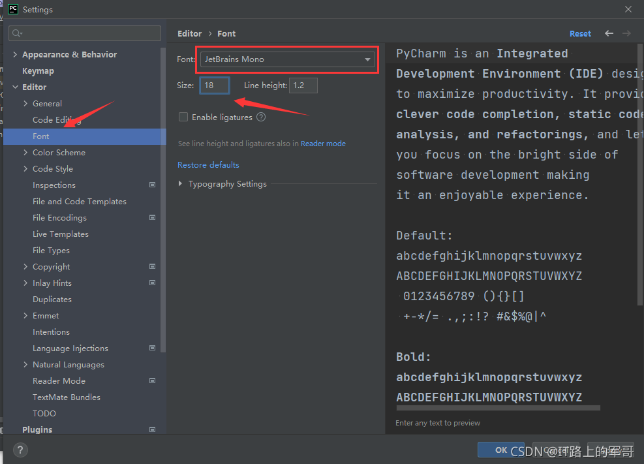Image resolution: width=644 pixels, height=464 pixels.
Task: Click the project-level icon next to Inspections
Action: click(153, 185)
